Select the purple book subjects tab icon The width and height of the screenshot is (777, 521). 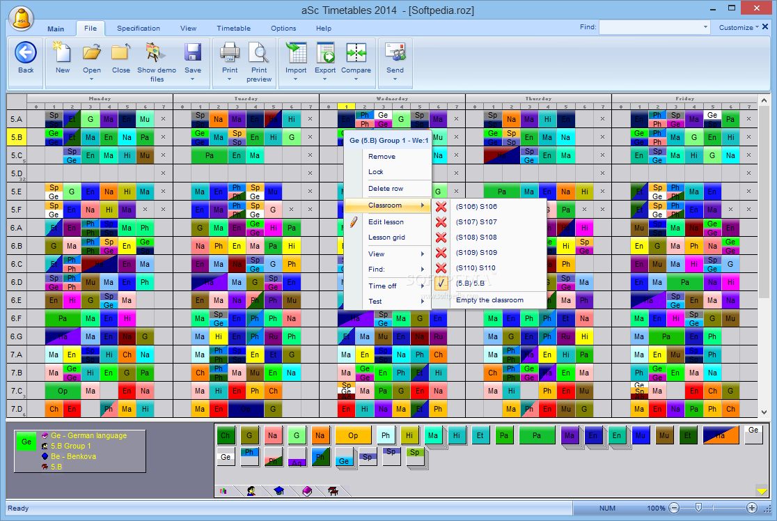pyautogui.click(x=307, y=491)
